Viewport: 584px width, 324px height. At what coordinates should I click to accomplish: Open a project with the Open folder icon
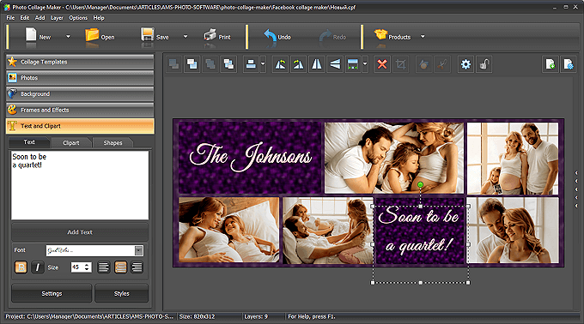tap(92, 35)
